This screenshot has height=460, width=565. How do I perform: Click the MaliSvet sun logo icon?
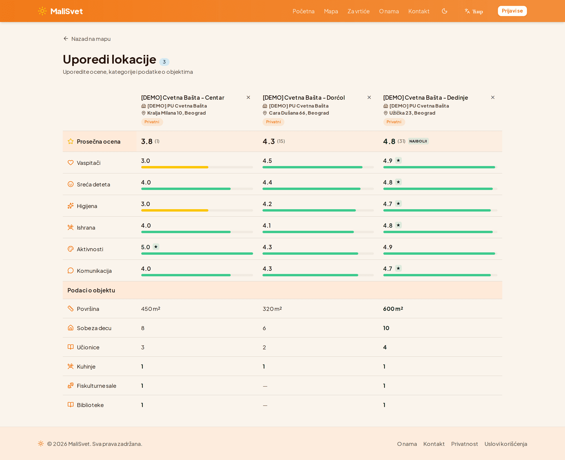42,11
